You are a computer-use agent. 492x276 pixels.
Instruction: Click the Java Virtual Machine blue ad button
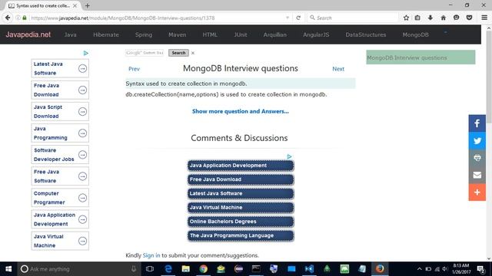pos(241,208)
